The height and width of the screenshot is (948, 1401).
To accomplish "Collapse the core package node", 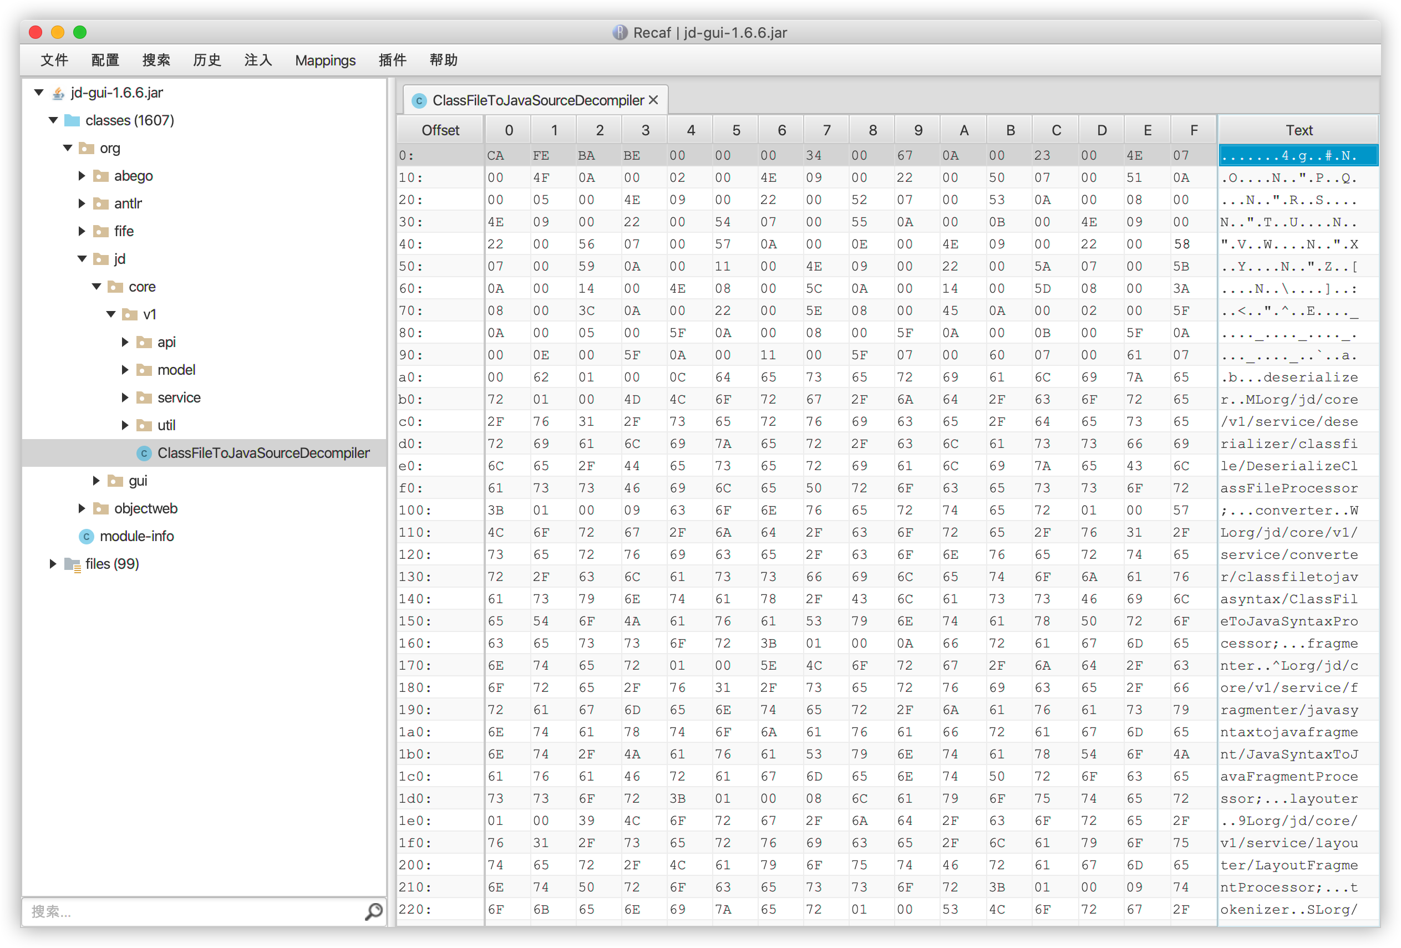I will (x=97, y=287).
